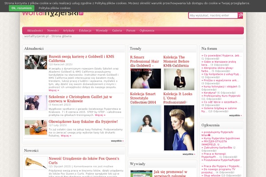This screenshot has height=177, width=266.
Task: Open trend Kolekcja It Looks L'Oreal Professionnel
Action: pyautogui.click(x=178, y=98)
